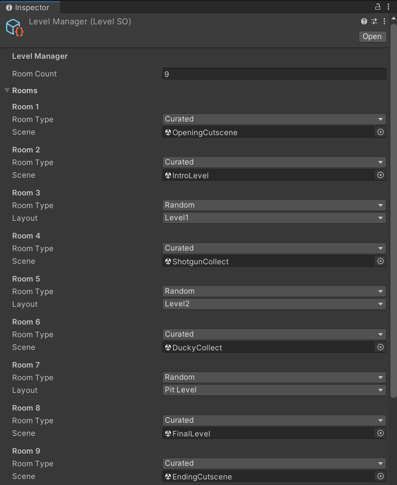This screenshot has height=485, width=397.
Task: Click the lock icon in Inspector header
Action: tap(377, 7)
